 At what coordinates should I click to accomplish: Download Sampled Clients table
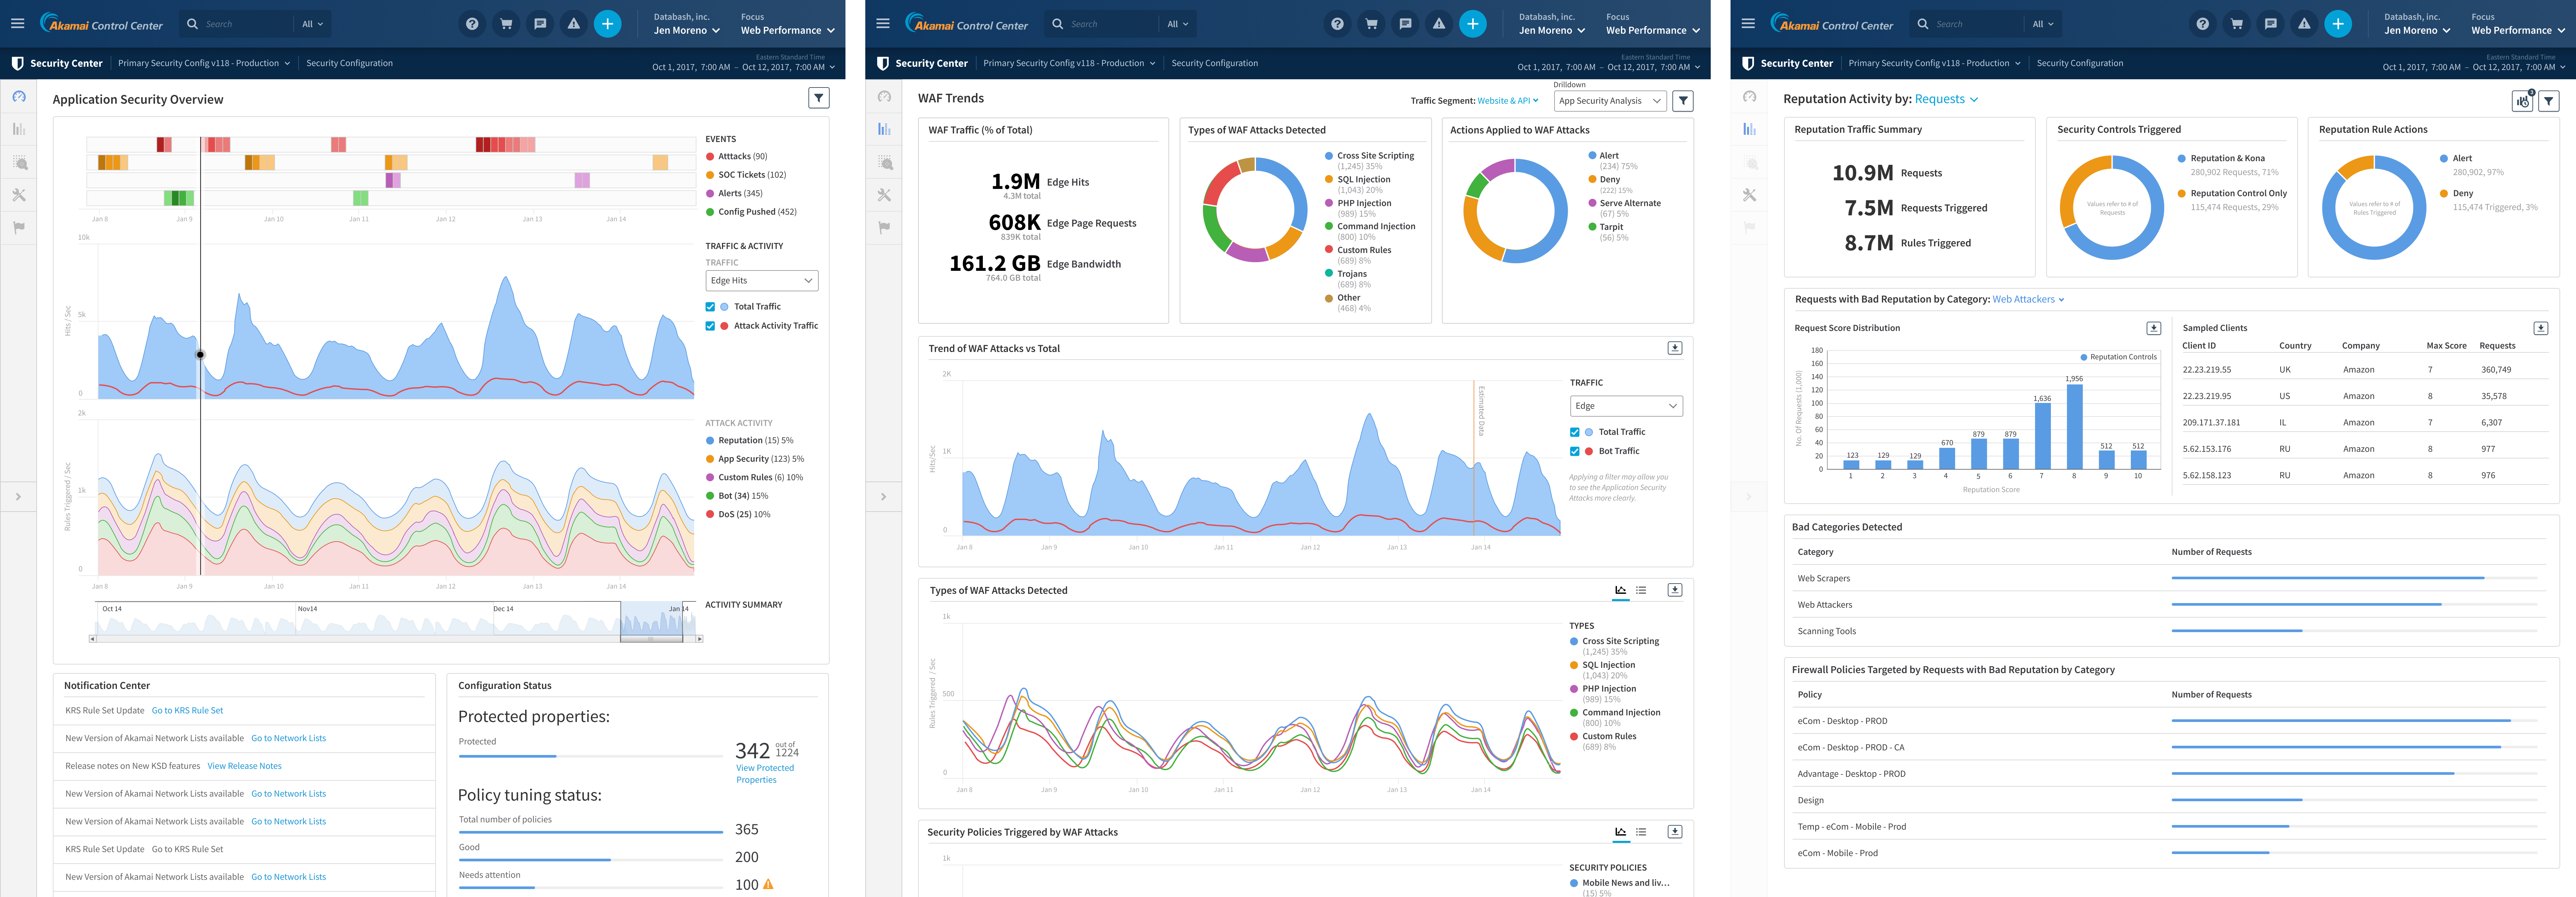pyautogui.click(x=2541, y=328)
